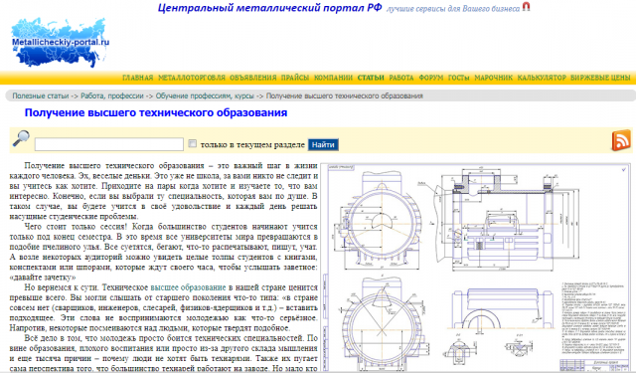The height and width of the screenshot is (373, 636).
Task: Open the ФОРУМ menu item
Action: [430, 78]
